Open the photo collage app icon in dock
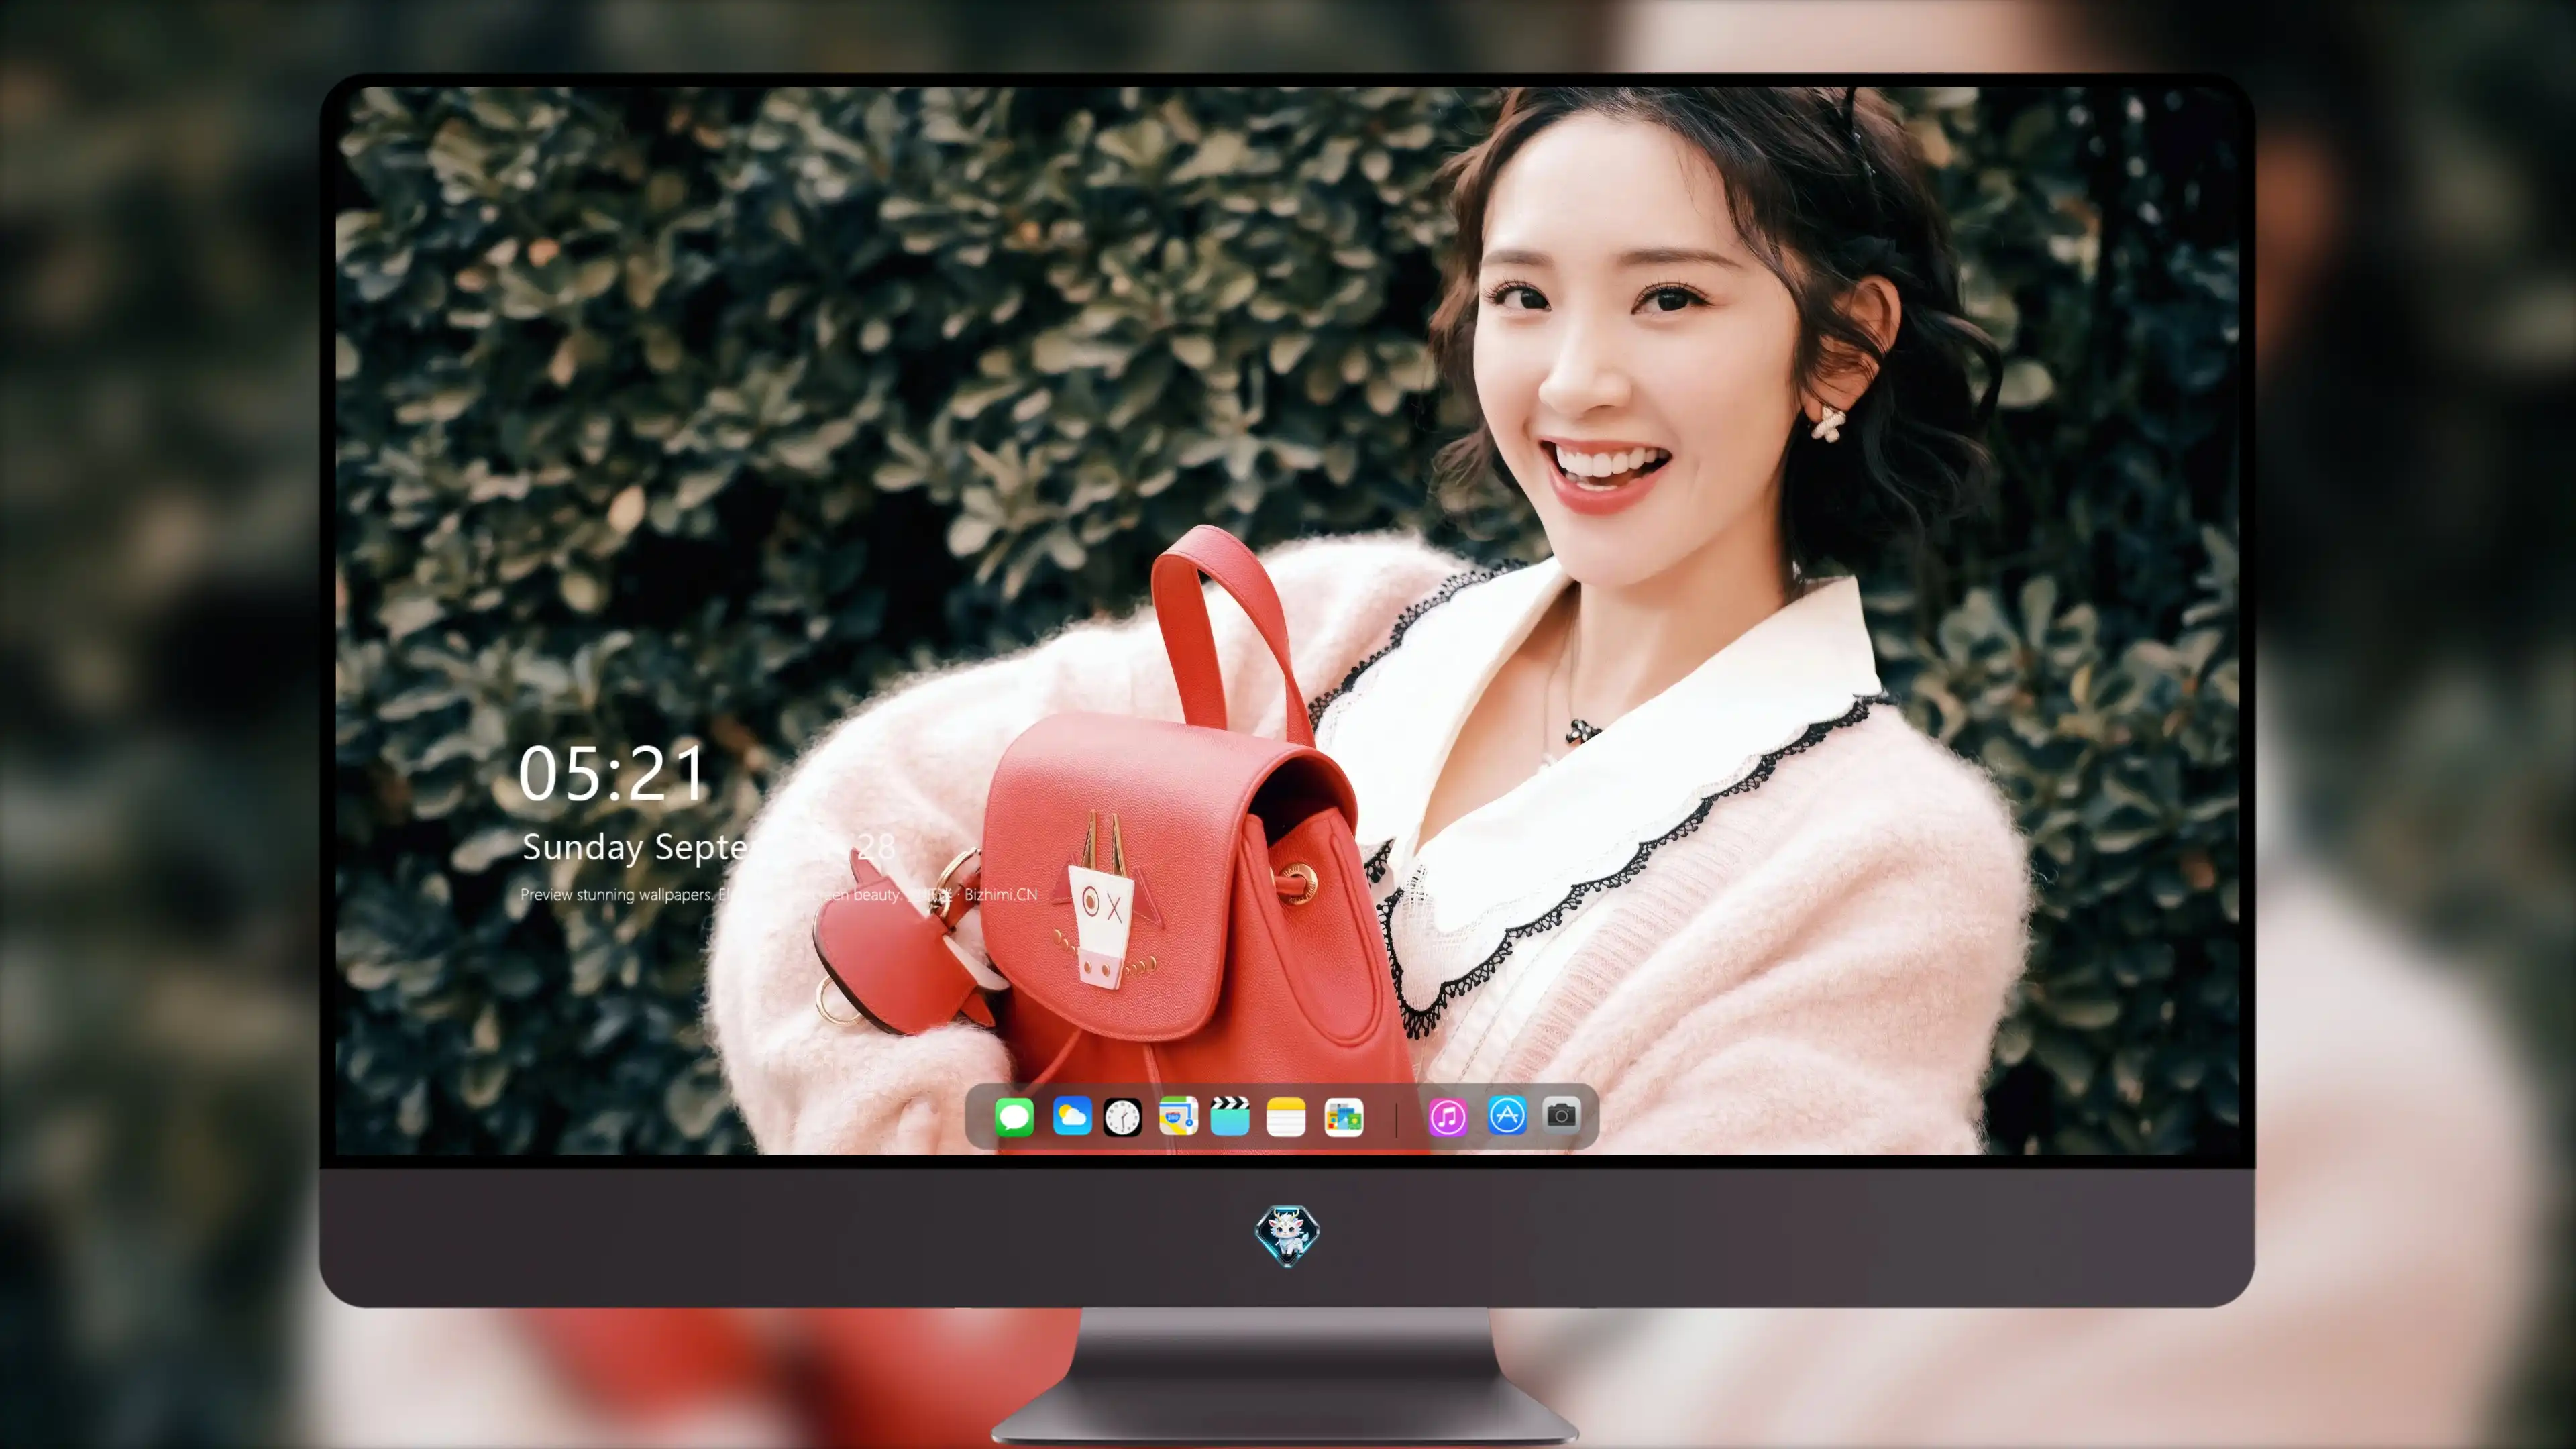The image size is (2576, 1449). click(x=1344, y=1117)
